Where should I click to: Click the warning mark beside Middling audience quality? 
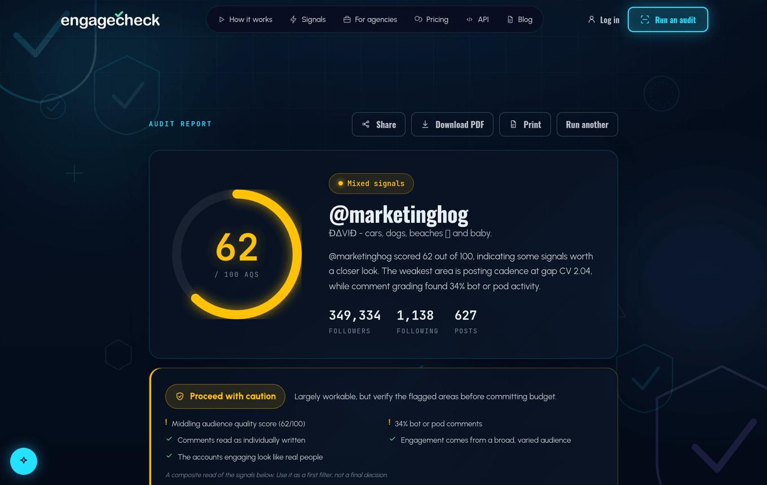click(166, 422)
